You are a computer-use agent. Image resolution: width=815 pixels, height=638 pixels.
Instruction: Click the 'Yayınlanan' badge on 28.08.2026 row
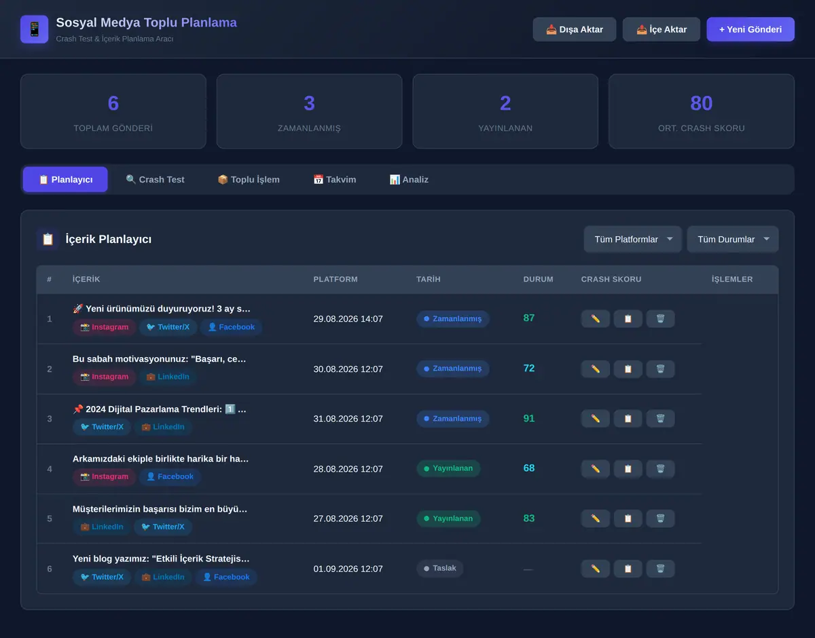coord(448,469)
